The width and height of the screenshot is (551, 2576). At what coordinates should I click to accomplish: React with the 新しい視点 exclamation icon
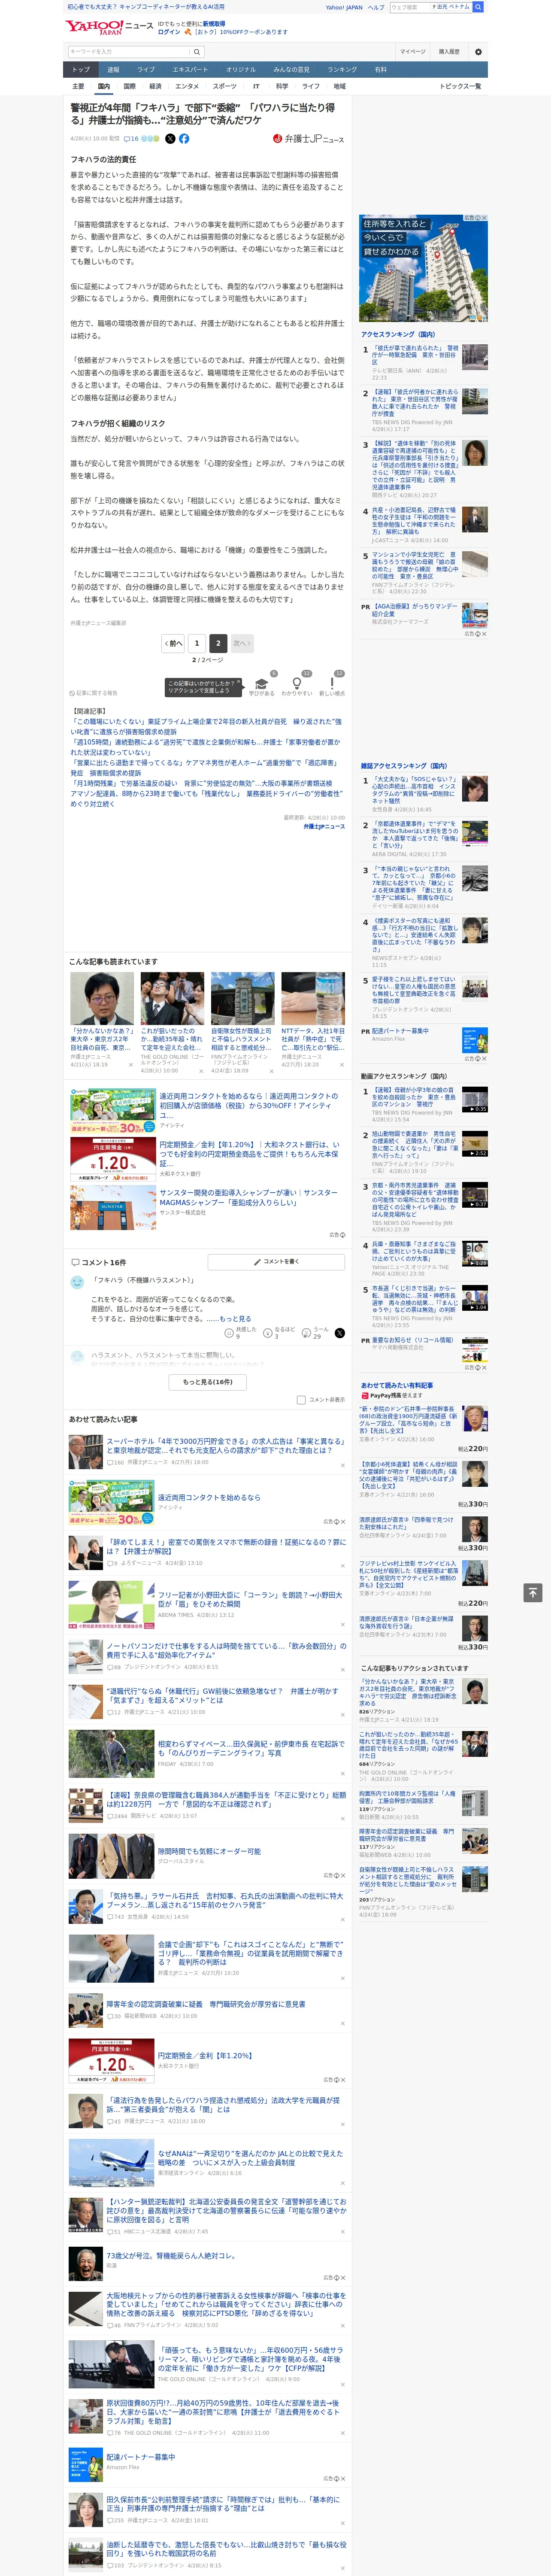tap(332, 684)
